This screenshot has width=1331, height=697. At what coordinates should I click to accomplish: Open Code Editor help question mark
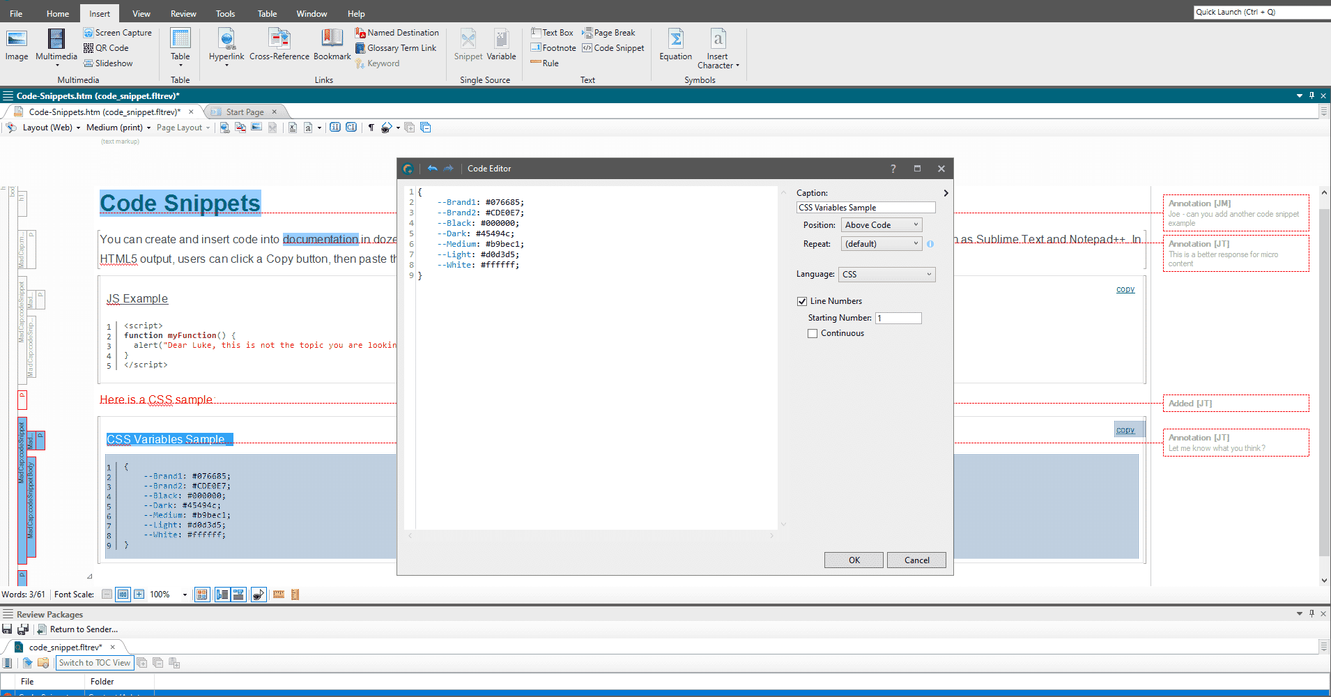[x=893, y=169]
